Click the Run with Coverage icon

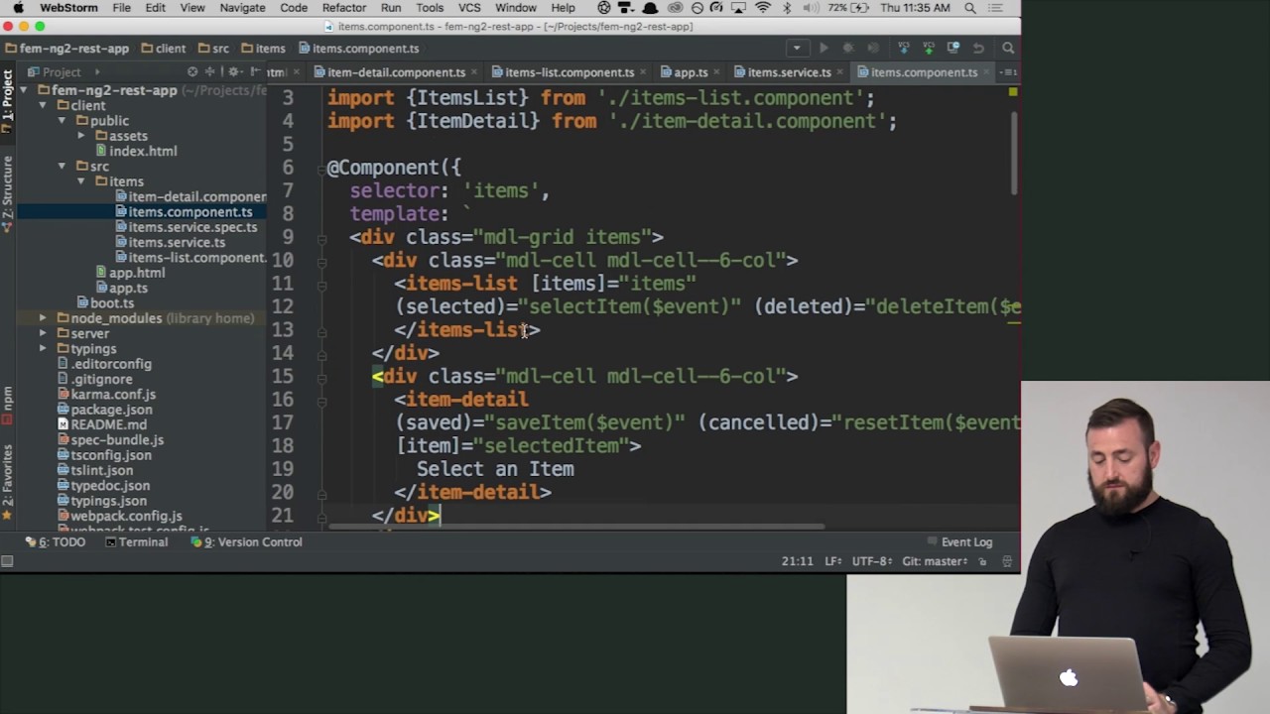[873, 48]
